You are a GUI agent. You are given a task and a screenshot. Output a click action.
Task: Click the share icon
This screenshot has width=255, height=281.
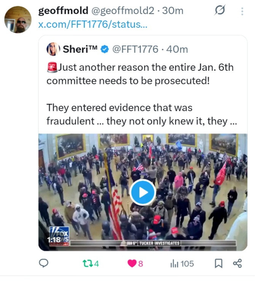pos(237,263)
